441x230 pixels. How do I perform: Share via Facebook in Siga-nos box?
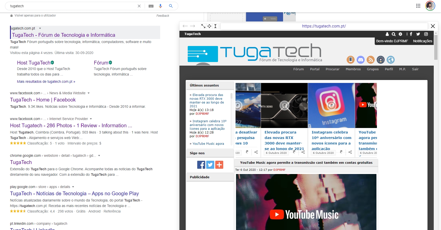[201, 165]
